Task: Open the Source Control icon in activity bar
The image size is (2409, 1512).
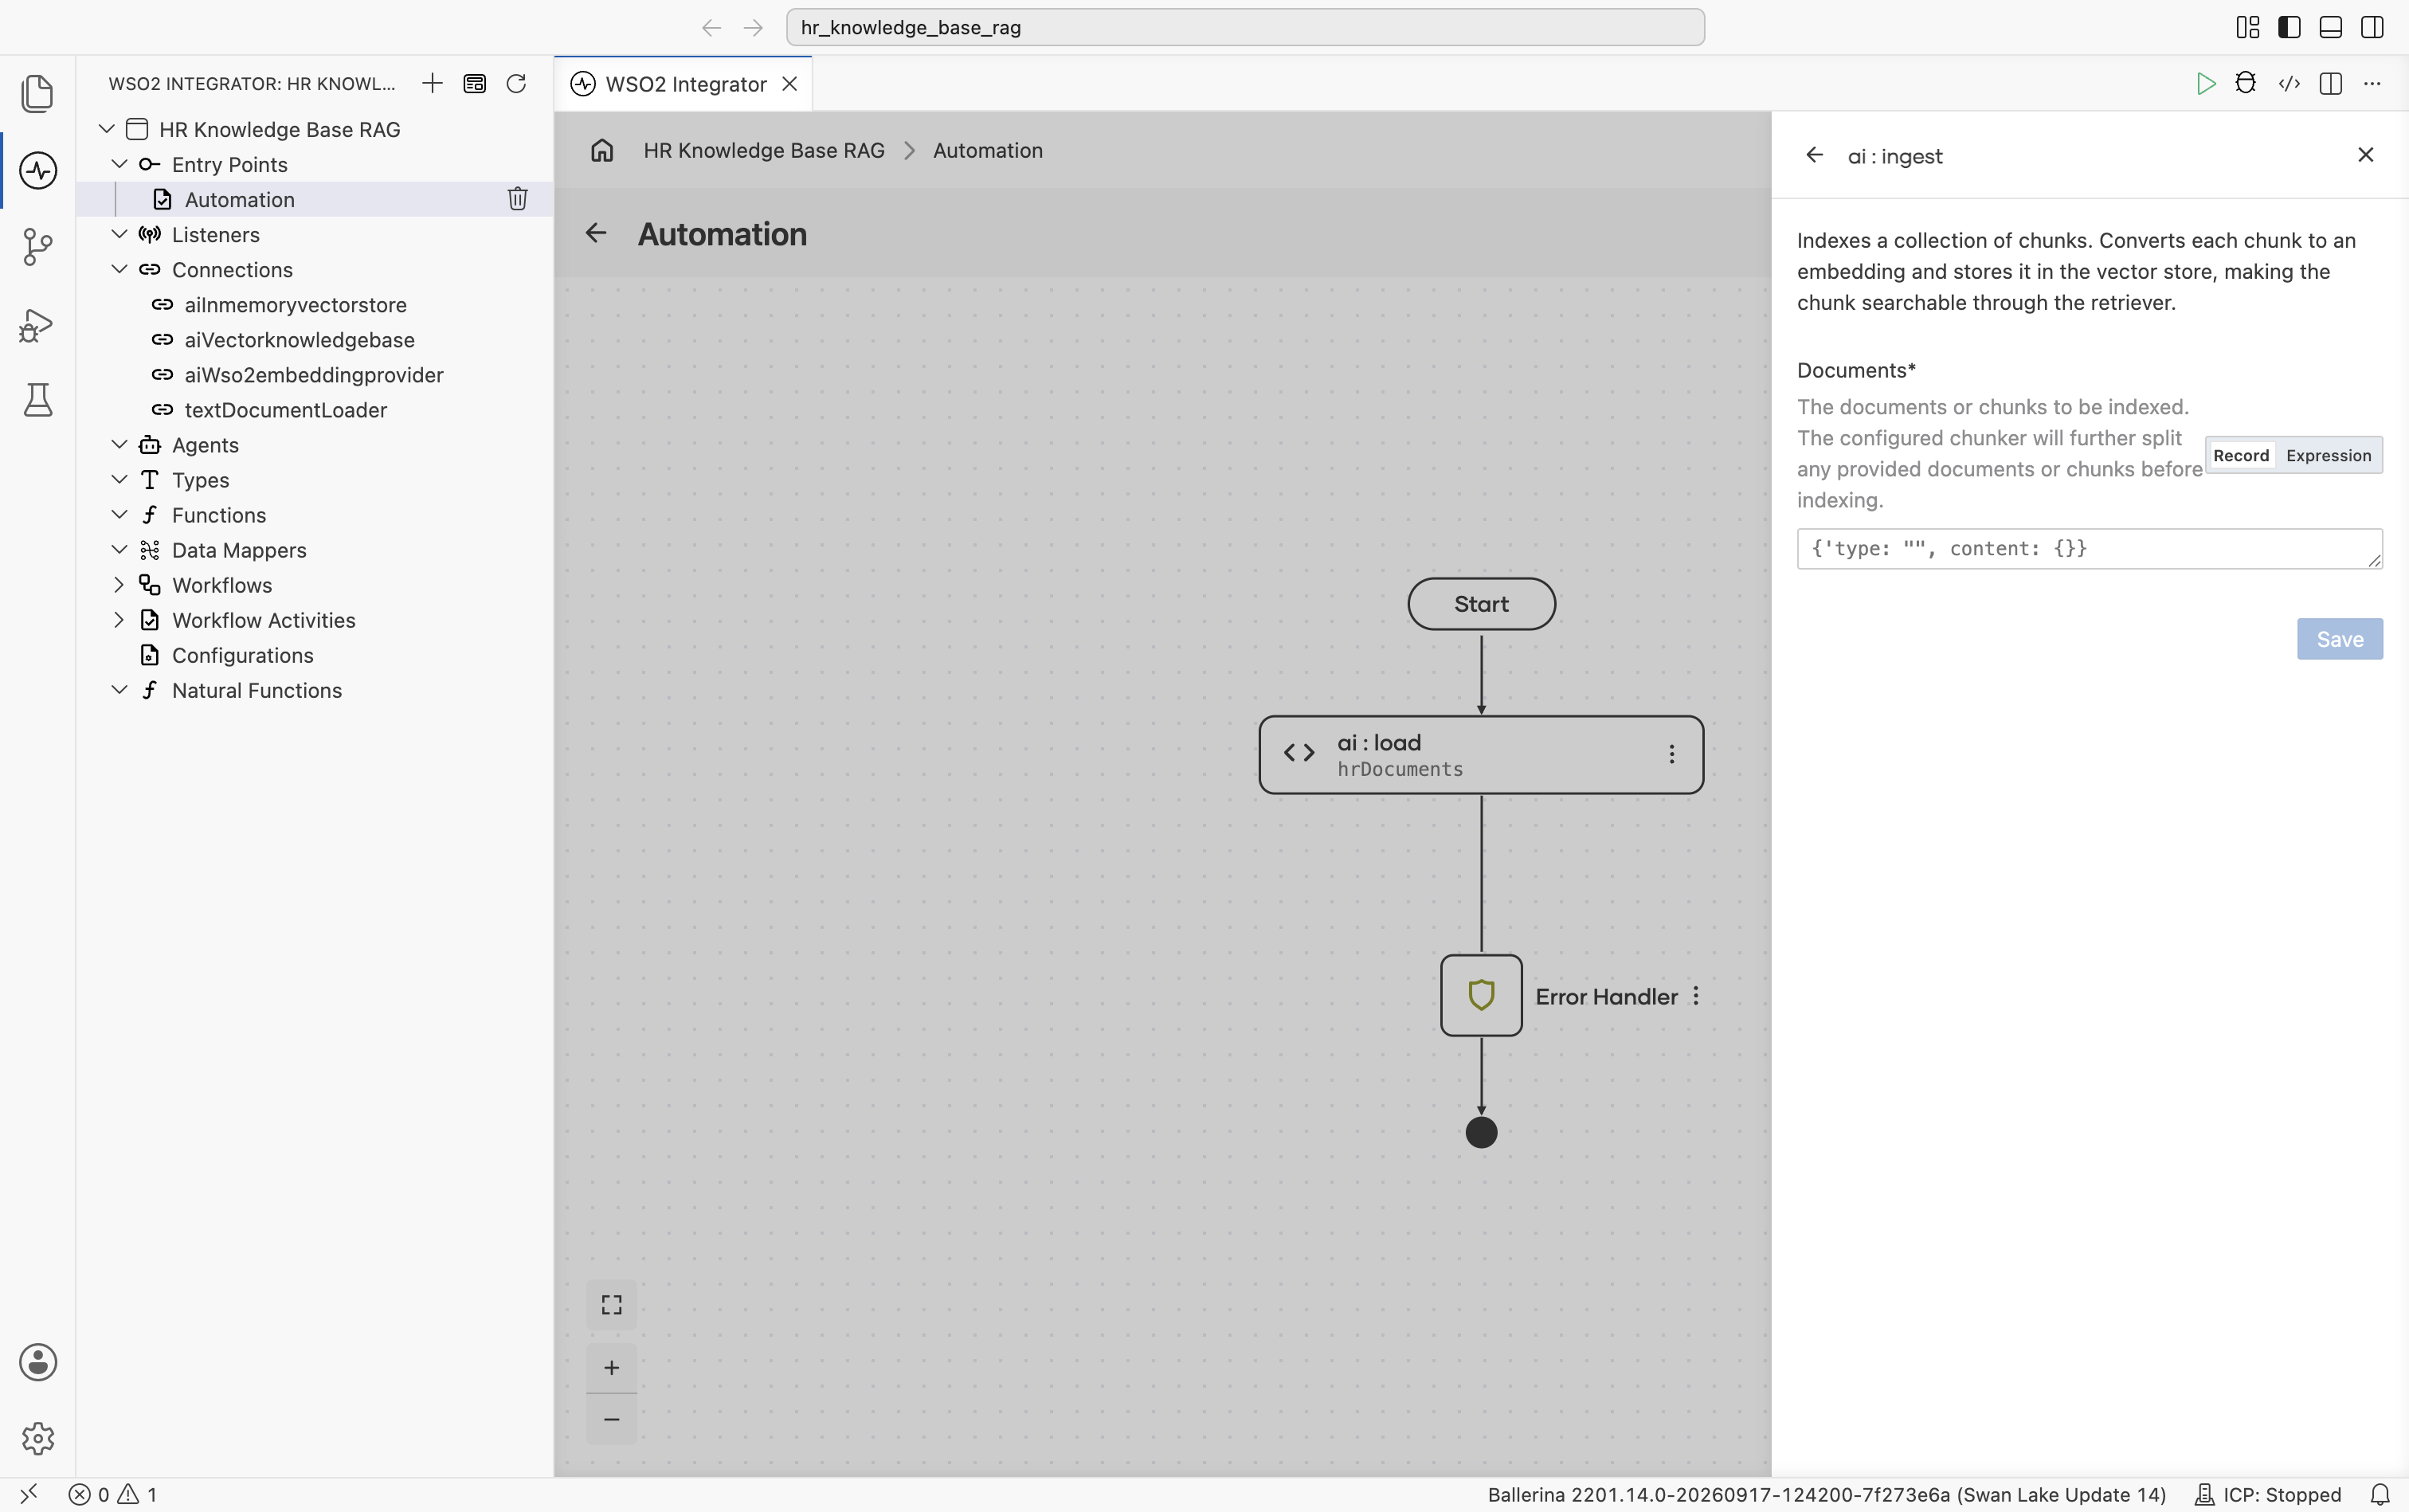Action: pos(37,247)
